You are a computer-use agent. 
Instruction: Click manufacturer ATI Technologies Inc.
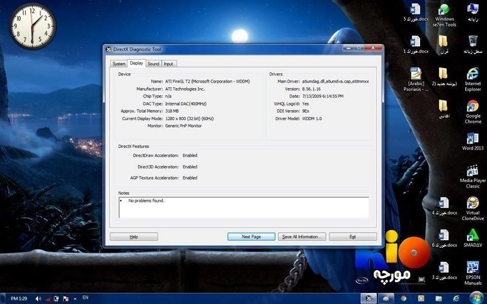pos(185,89)
